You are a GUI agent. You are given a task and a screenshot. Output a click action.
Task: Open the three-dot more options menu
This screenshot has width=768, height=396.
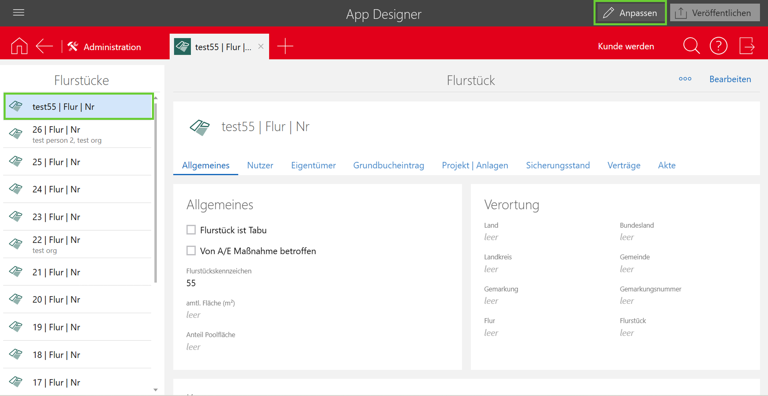(685, 79)
